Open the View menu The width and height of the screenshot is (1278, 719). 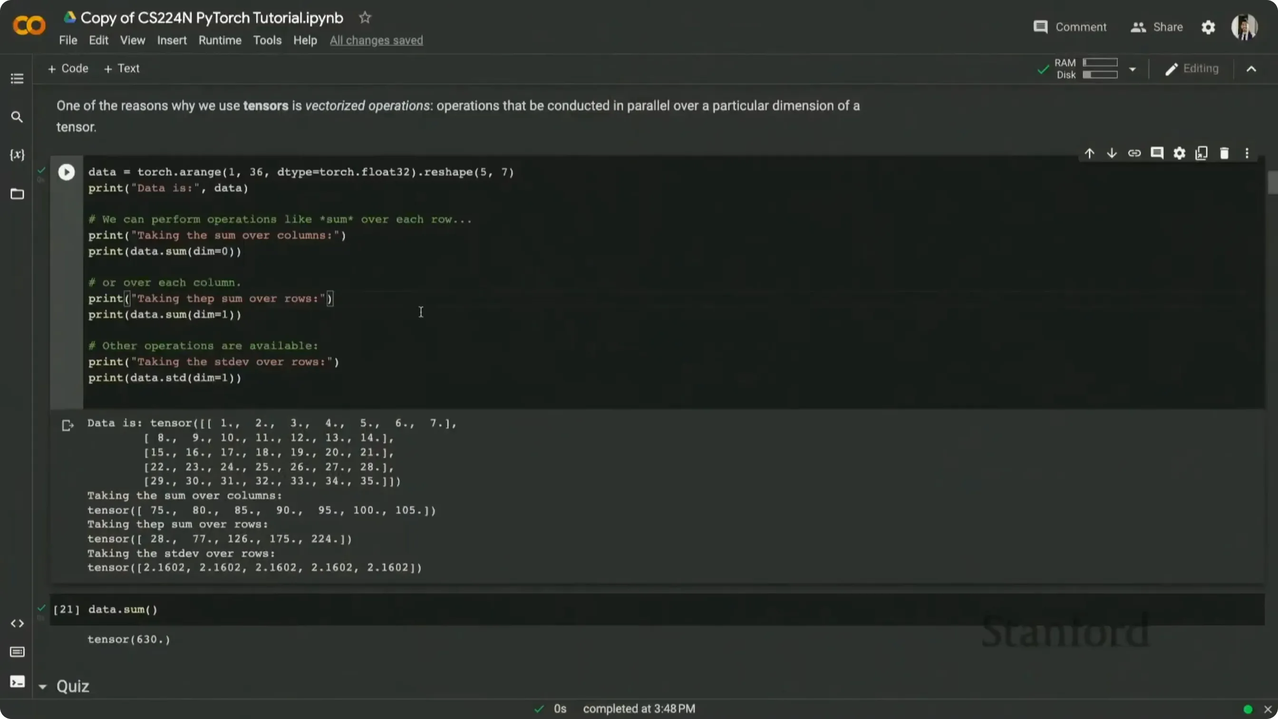click(x=133, y=41)
